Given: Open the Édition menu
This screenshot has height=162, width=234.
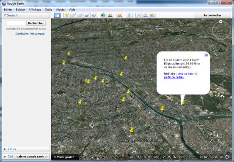Looking at the screenshot, I should pyautogui.click(x=20, y=10).
